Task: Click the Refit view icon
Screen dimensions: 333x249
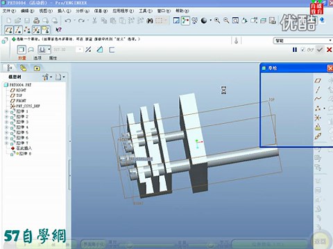Action: [x=235, y=21]
